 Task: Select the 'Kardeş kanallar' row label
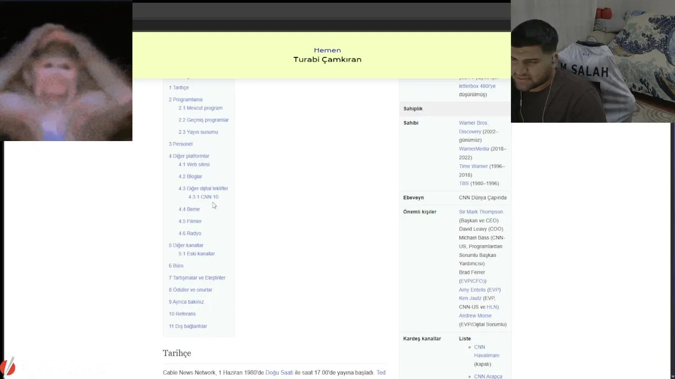click(422, 338)
